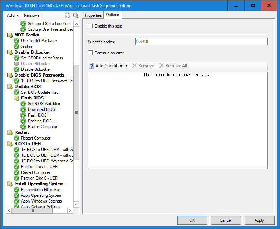
Task: Expand the Add Condition dropdown arrow
Action: click(x=126, y=66)
